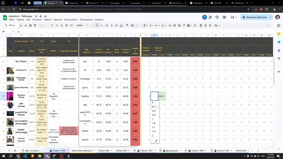283x159 pixels.
Task: Open the Star student name dropdown
Action: [x=92, y=61]
